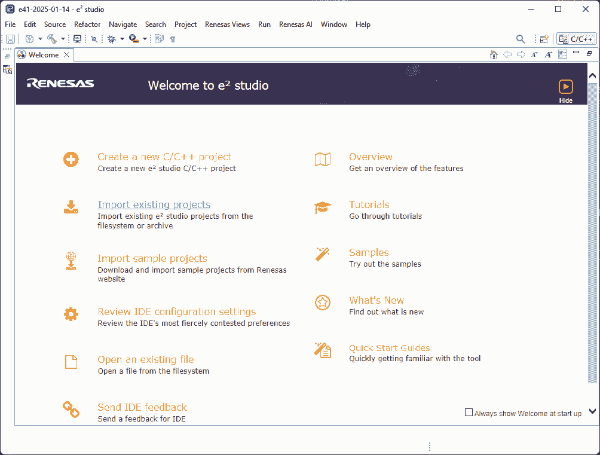
Task: Click the hammer Build icon
Action: point(52,39)
